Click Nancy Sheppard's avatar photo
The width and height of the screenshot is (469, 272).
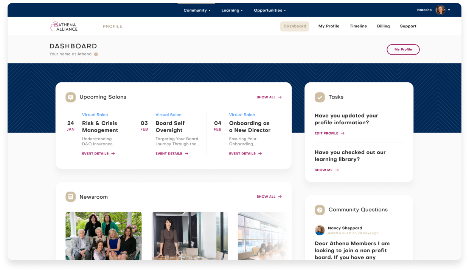point(320,230)
